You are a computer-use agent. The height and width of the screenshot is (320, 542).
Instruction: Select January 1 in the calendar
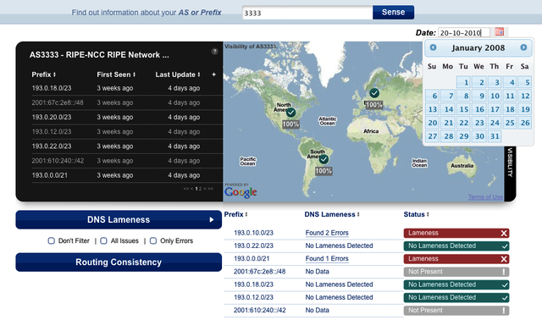(463, 82)
